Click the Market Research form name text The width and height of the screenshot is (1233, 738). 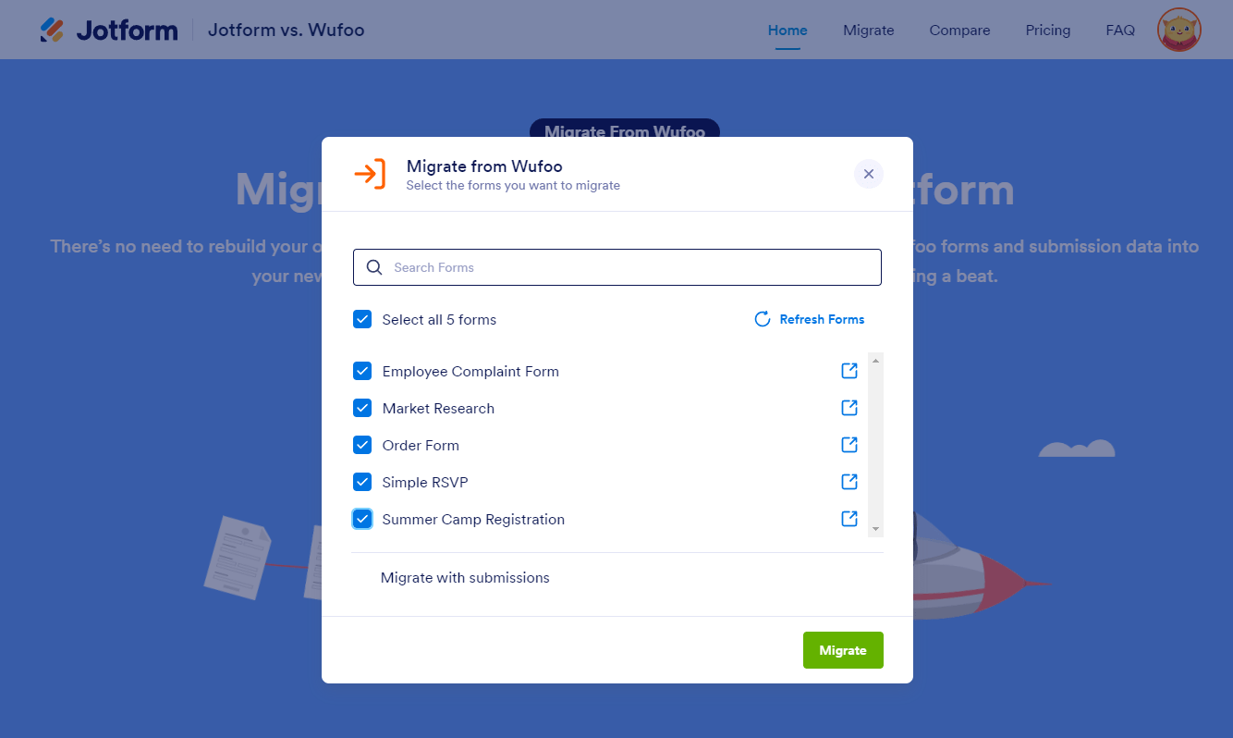coord(438,408)
